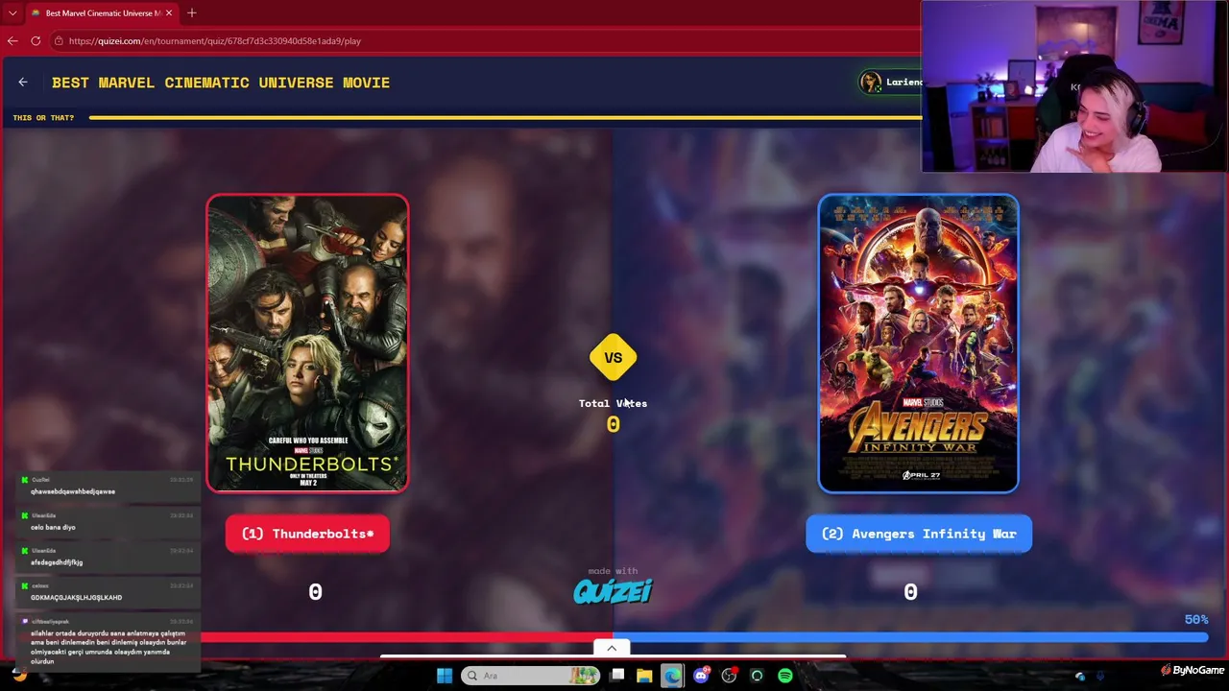Click the This or That? label

43,118
